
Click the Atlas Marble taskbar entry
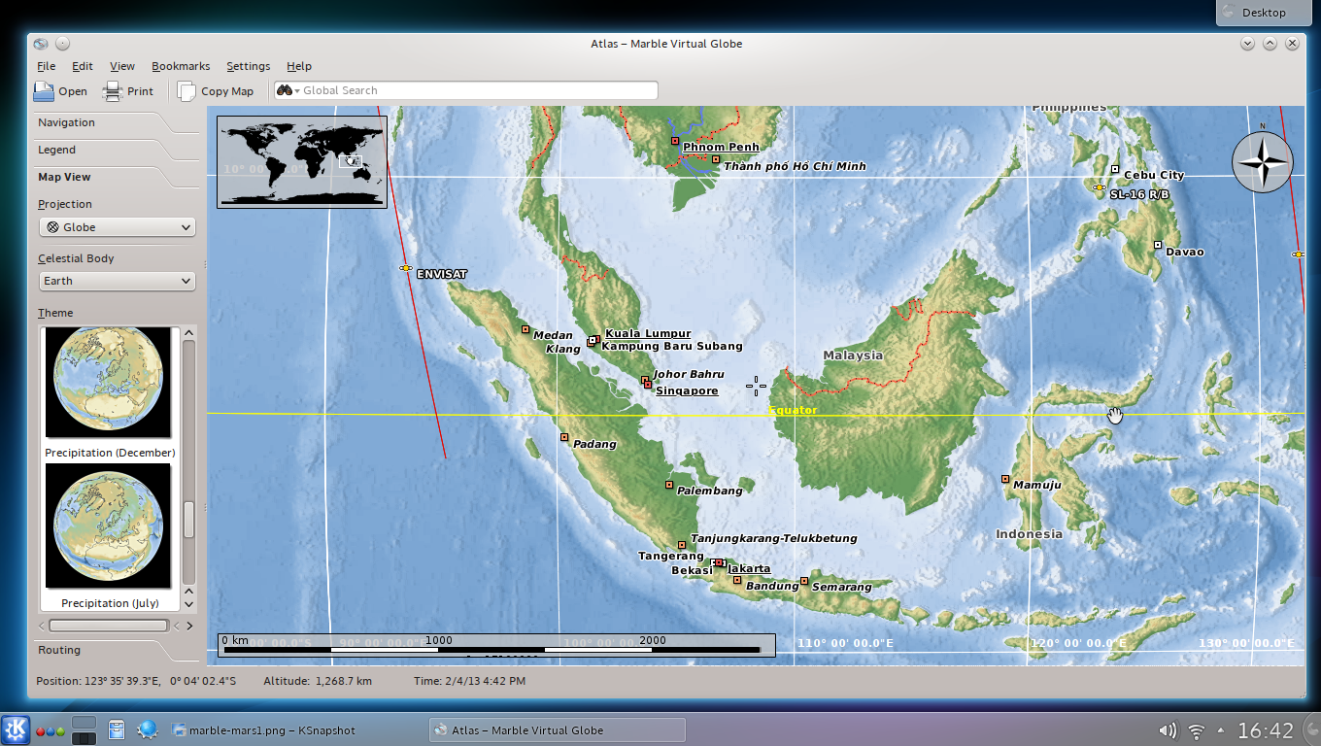pyautogui.click(x=557, y=730)
